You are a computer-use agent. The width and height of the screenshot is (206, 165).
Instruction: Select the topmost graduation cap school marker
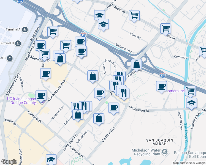(x=100, y=15)
